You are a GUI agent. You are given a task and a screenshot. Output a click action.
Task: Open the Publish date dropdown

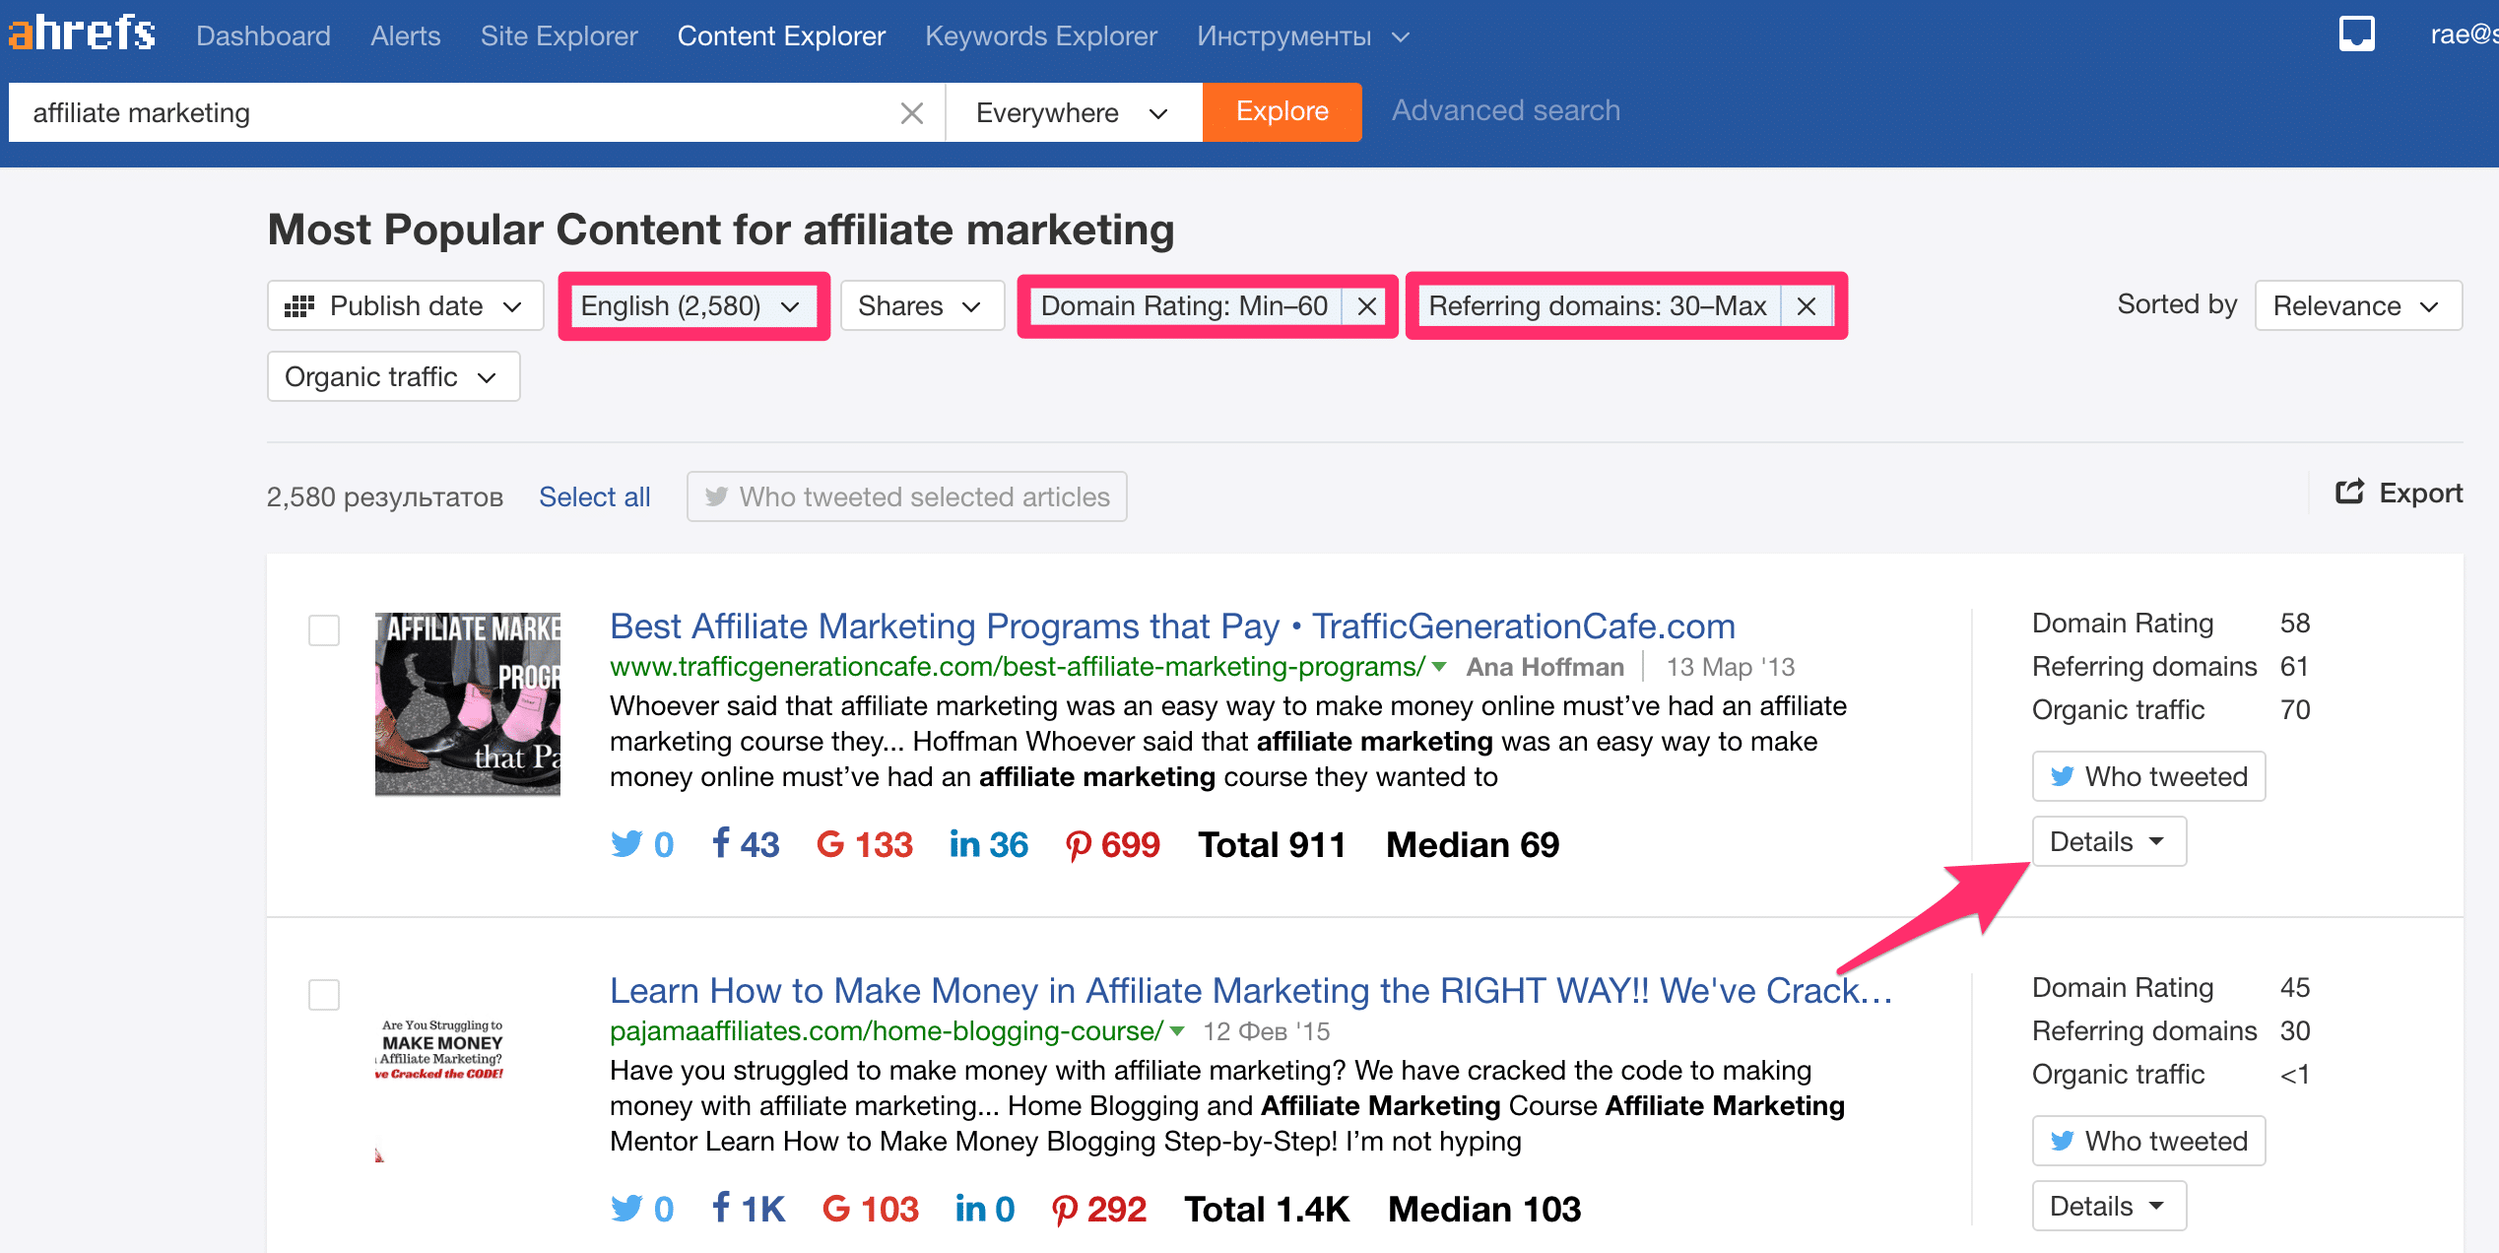coord(405,306)
